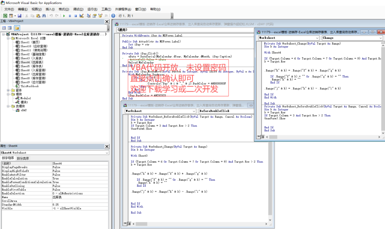Open the Change procedure dropdown in code window
The width and height of the screenshot is (385, 229).
[x=380, y=38]
